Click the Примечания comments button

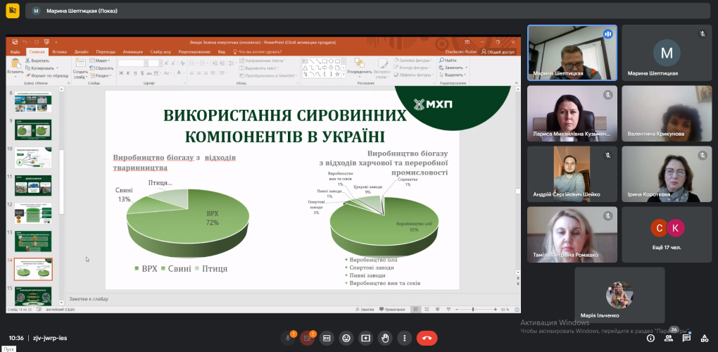[x=392, y=310]
